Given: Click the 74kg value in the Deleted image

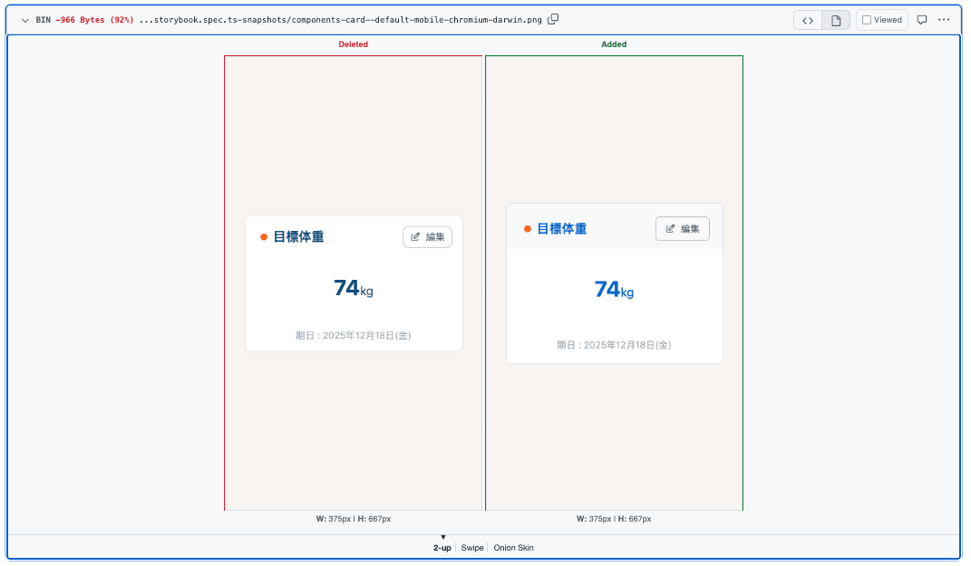Looking at the screenshot, I should tap(353, 288).
